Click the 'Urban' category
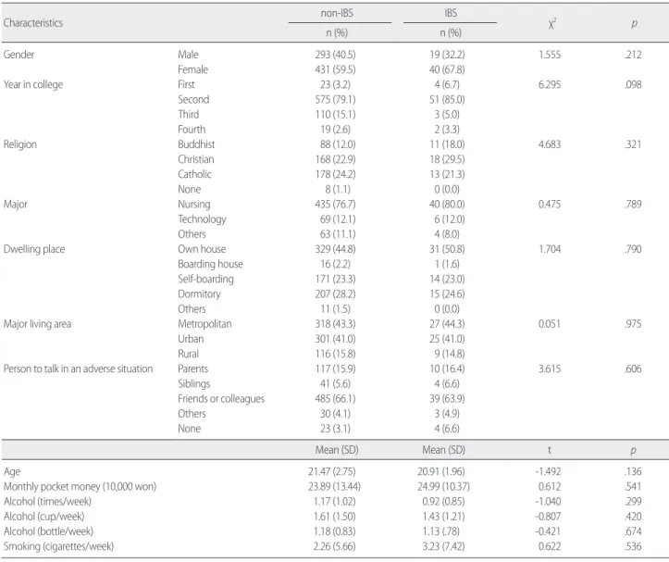Viewport: 669px width, 562px height. pos(191,339)
